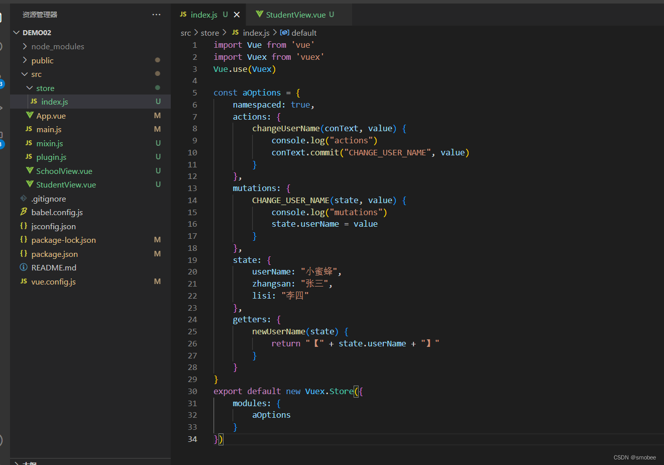This screenshot has height=465, width=664.
Task: Open babel.config.js file
Action: [x=90, y=212]
